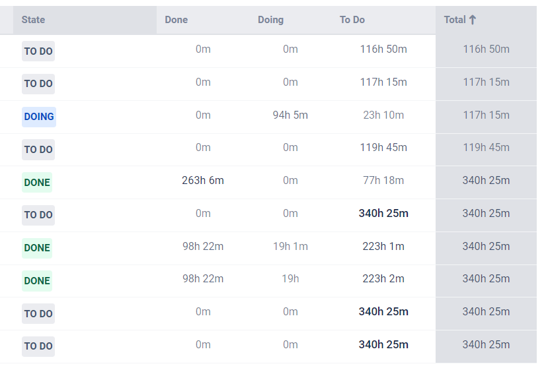
Task: Select DONE badge in 223h 1m row
Action: (x=37, y=248)
